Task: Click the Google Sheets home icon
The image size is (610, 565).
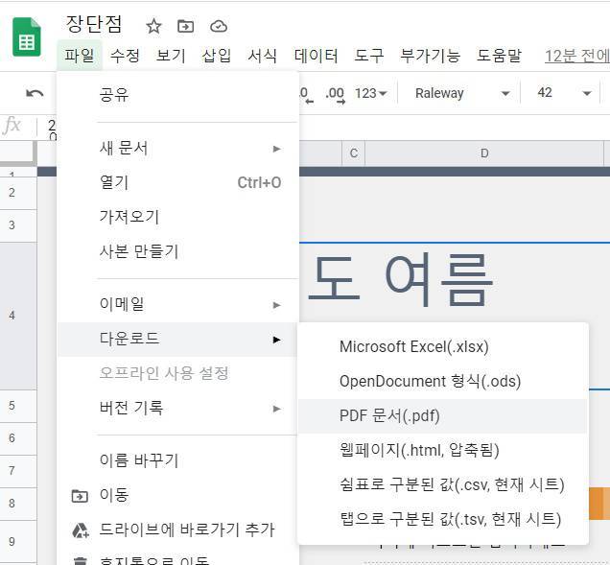Action: pyautogui.click(x=27, y=37)
